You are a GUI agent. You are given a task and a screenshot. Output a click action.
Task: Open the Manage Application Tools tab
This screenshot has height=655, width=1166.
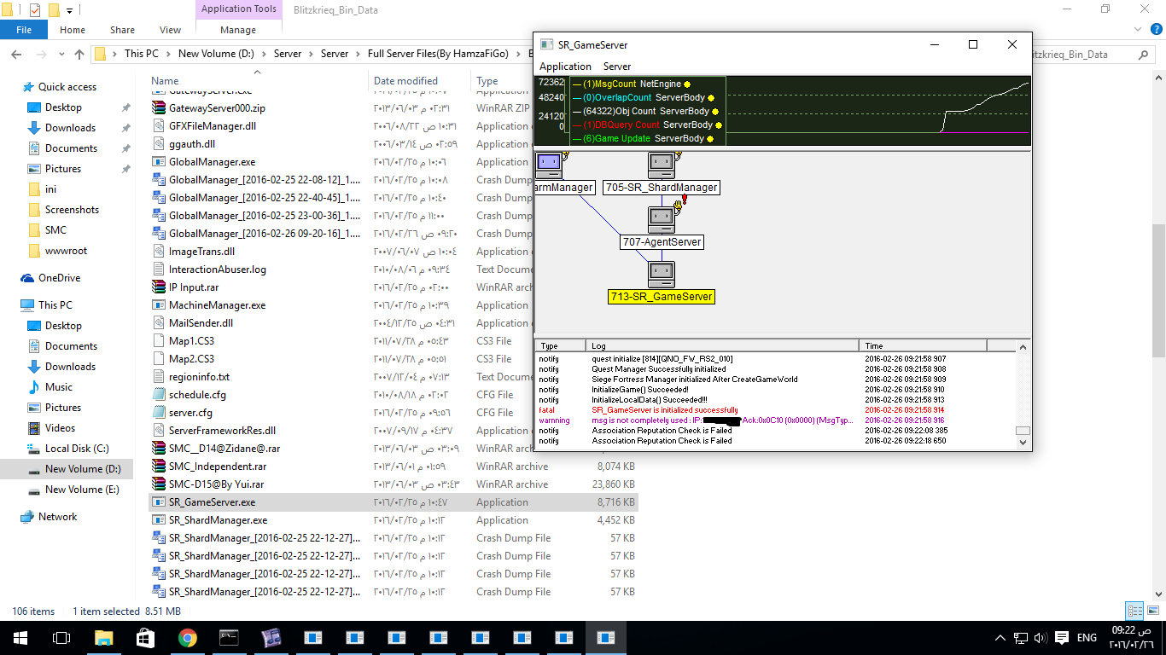pos(238,30)
